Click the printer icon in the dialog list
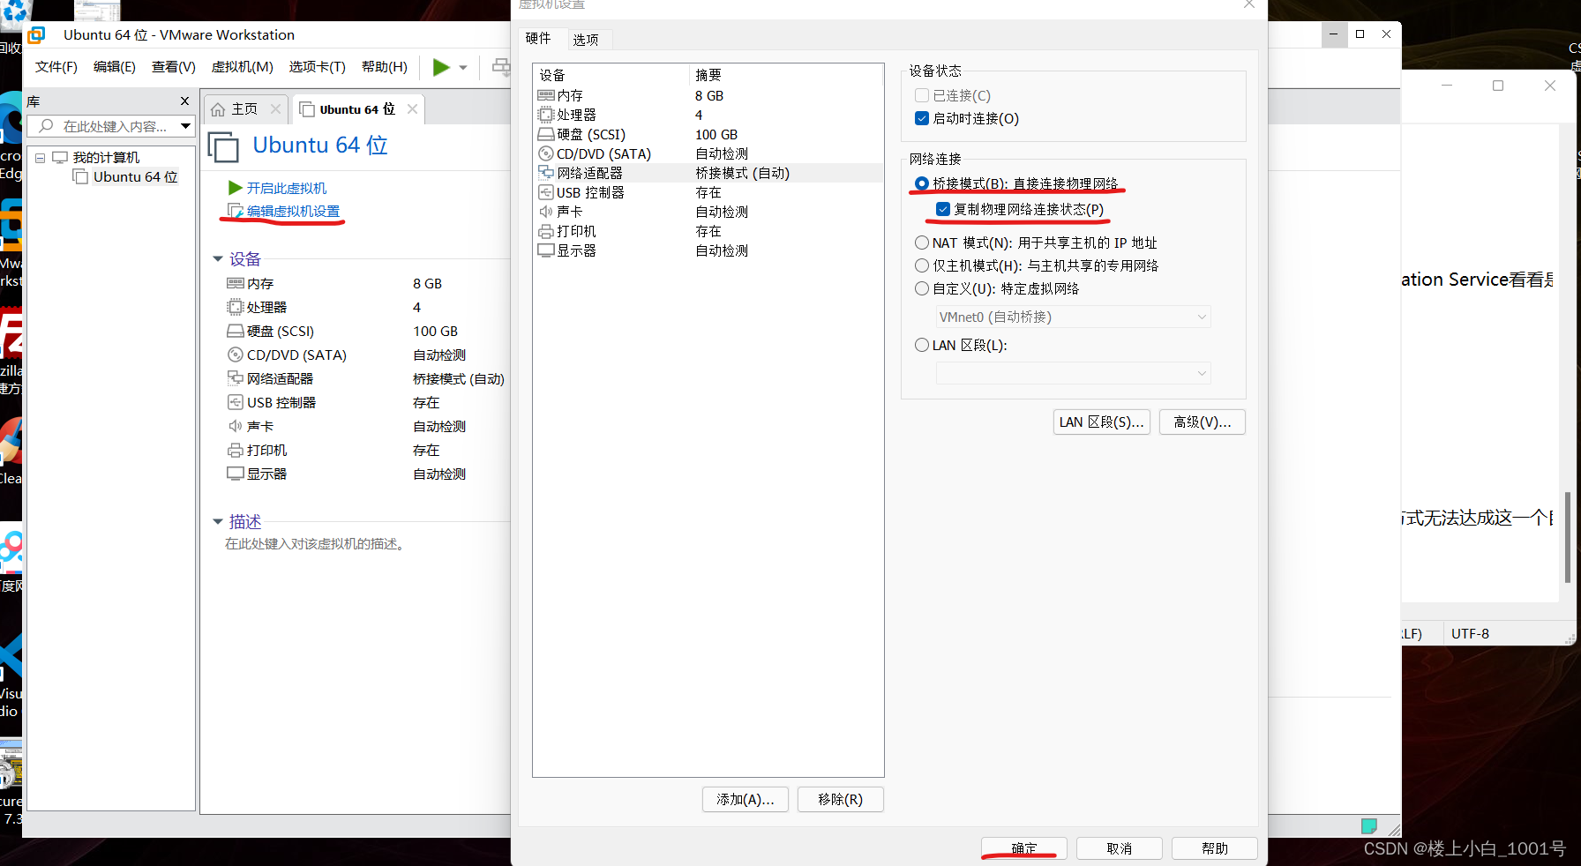Viewport: 1581px width, 866px height. pos(546,231)
